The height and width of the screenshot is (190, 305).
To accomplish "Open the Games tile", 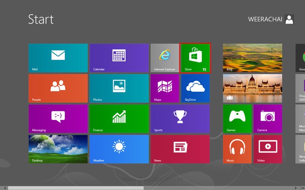I will click(237, 119).
